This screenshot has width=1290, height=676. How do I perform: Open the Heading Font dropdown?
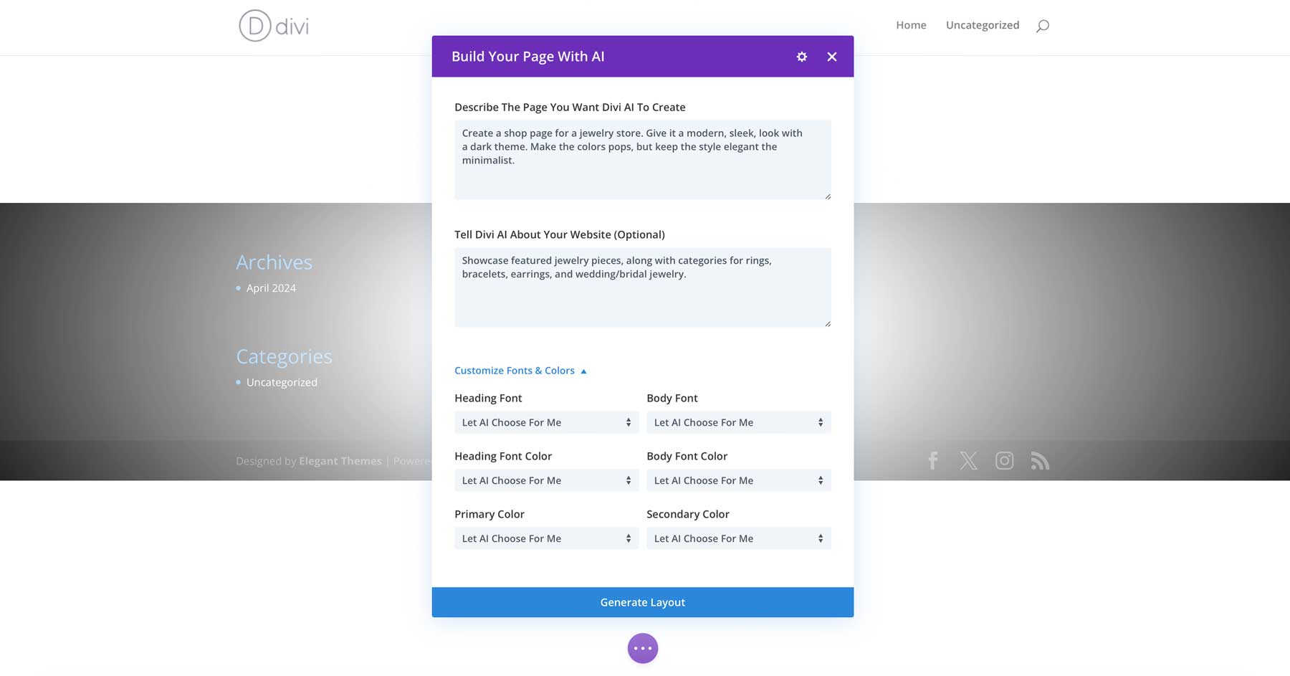click(x=546, y=422)
